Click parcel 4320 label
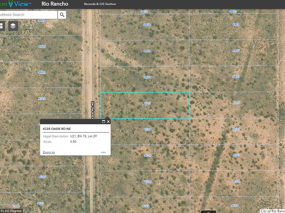 coord(148,156)
